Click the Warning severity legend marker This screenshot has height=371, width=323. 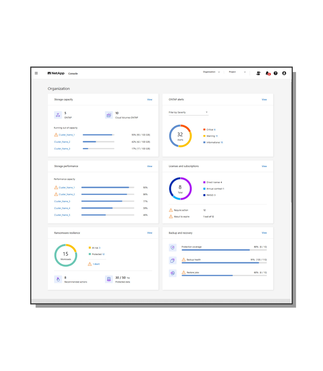[x=204, y=136]
